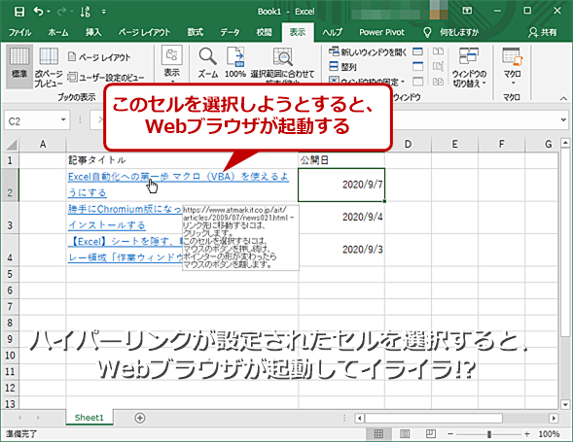
Task: Click the sort icon in quick access toolbar
Action: [86, 12]
